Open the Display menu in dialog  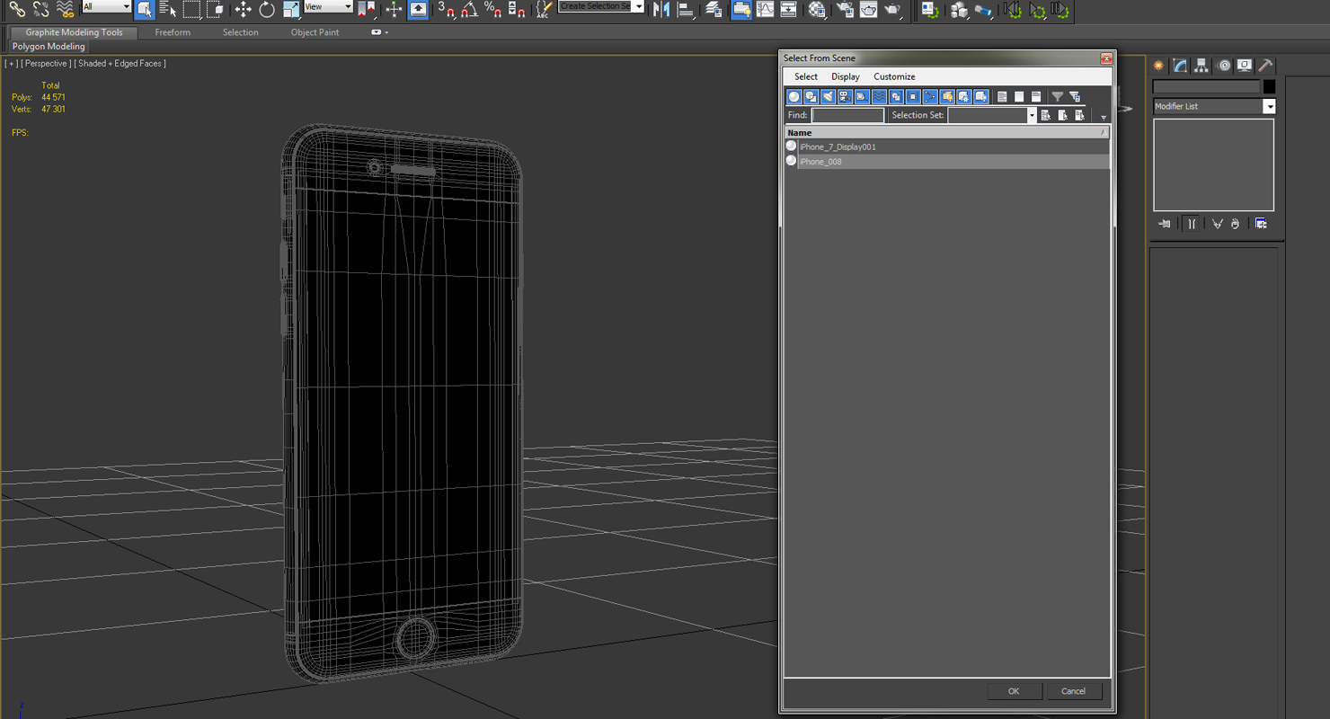[845, 76]
